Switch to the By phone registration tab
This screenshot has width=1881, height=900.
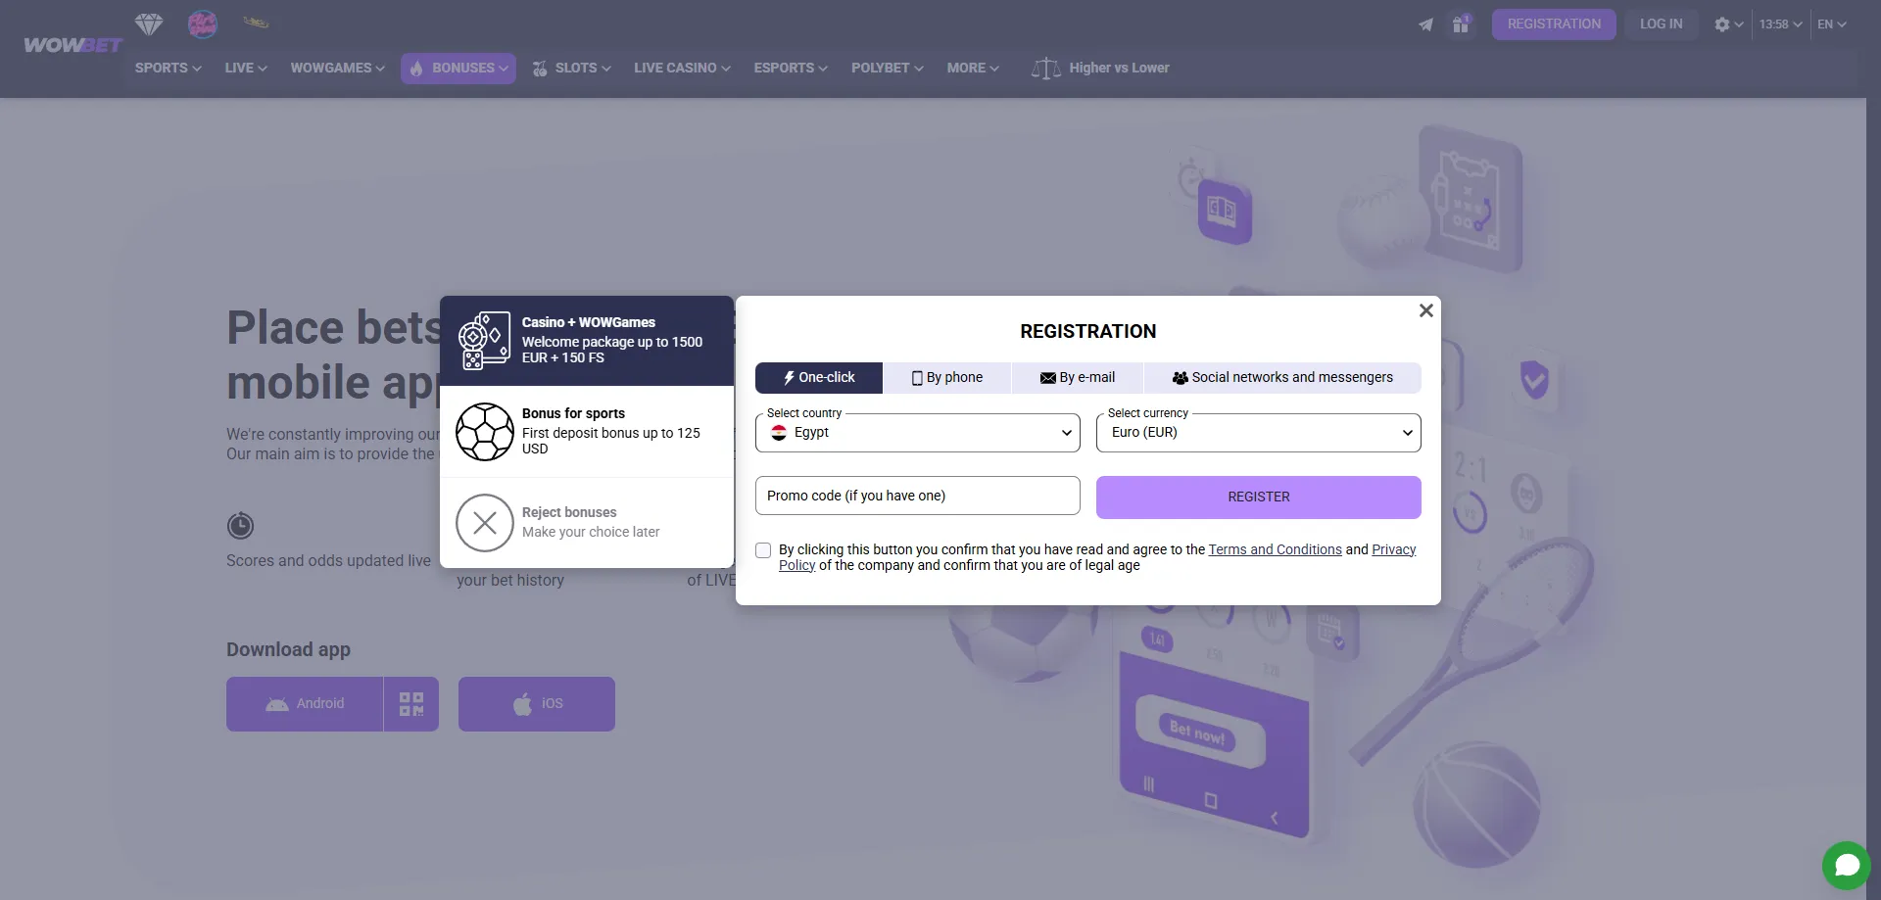[x=947, y=378]
